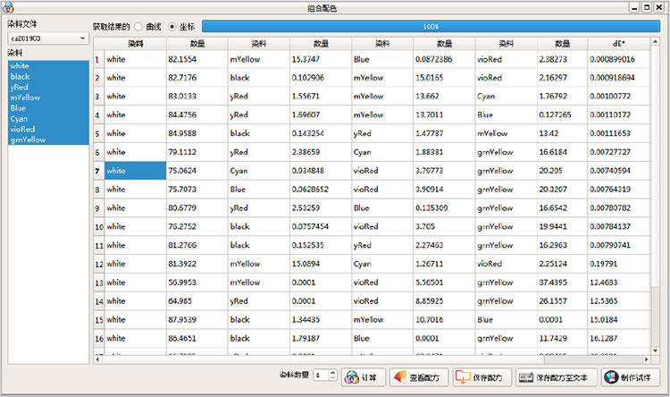The width and height of the screenshot is (670, 397).
Task: Click the first 染料 column header
Action: [134, 43]
